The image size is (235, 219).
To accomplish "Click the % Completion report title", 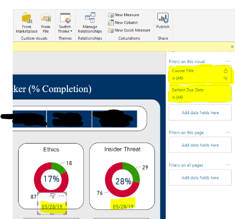I will tap(52, 89).
